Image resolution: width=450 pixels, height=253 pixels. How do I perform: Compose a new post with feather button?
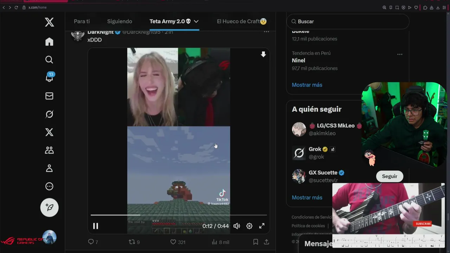coord(49,208)
